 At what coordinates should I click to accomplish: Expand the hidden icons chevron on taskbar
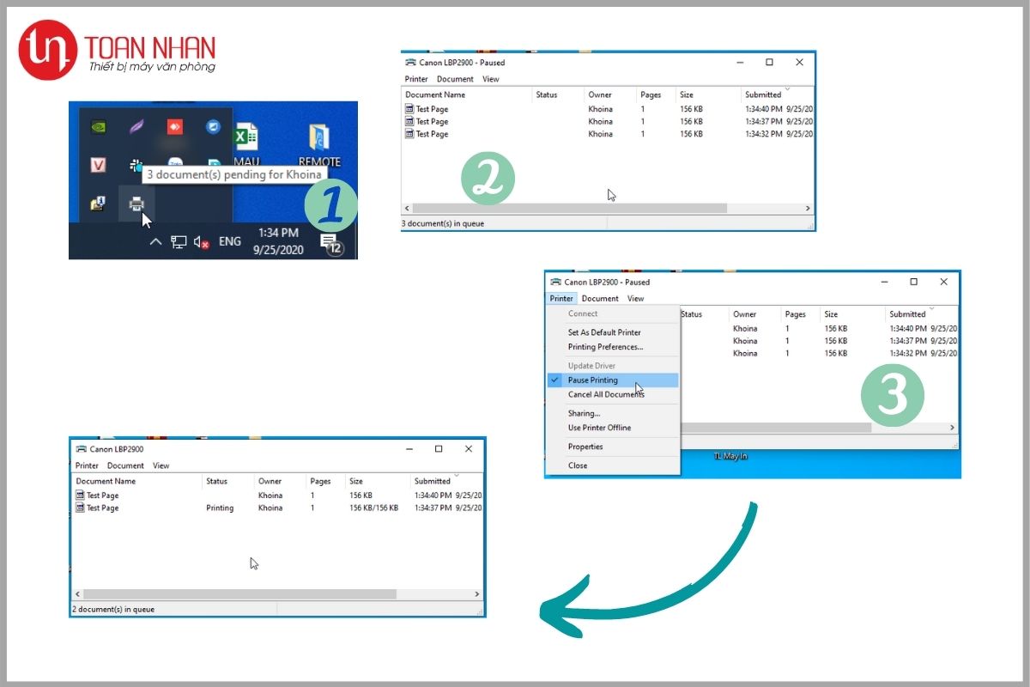[155, 242]
